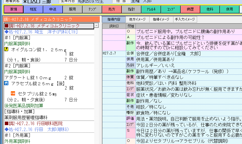Select the オイグルコン錠1.25mg drug line
242x144 pixels.
(39, 50)
